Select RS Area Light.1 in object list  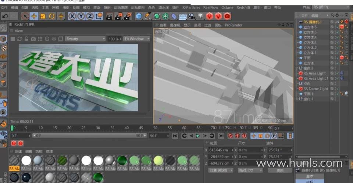click(315, 78)
